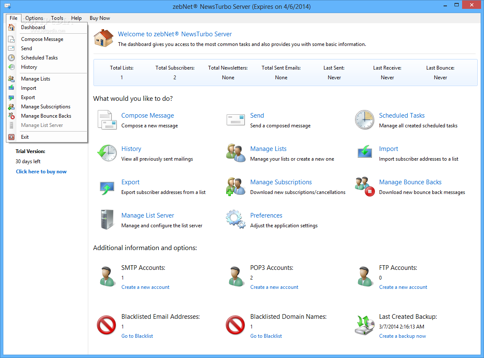The width and height of the screenshot is (484, 358).
Task: Open the Compose Message dashboard link
Action: (147, 116)
